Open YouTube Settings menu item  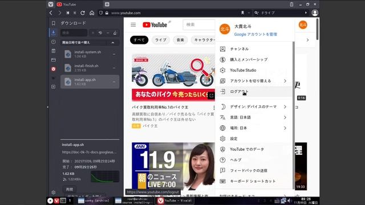254,139
